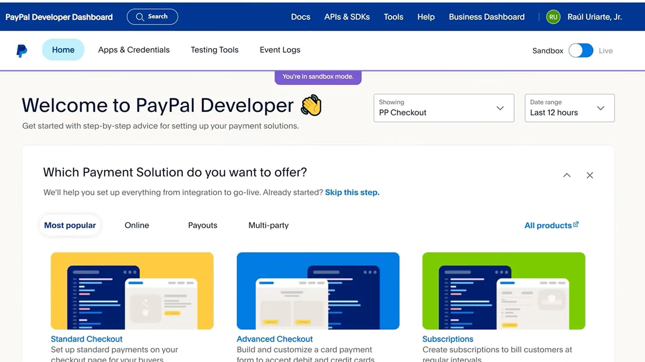The image size is (645, 362).
Task: Open the APIs & SDKs menu
Action: pyautogui.click(x=347, y=17)
